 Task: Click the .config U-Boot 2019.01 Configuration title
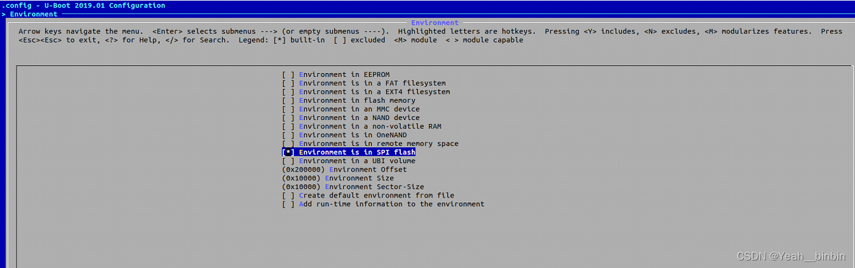pos(83,6)
